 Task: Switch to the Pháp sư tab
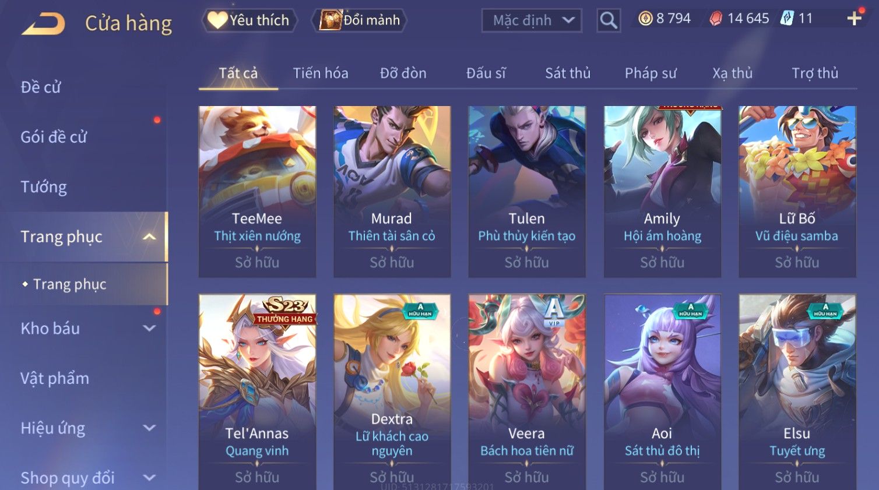(x=651, y=73)
